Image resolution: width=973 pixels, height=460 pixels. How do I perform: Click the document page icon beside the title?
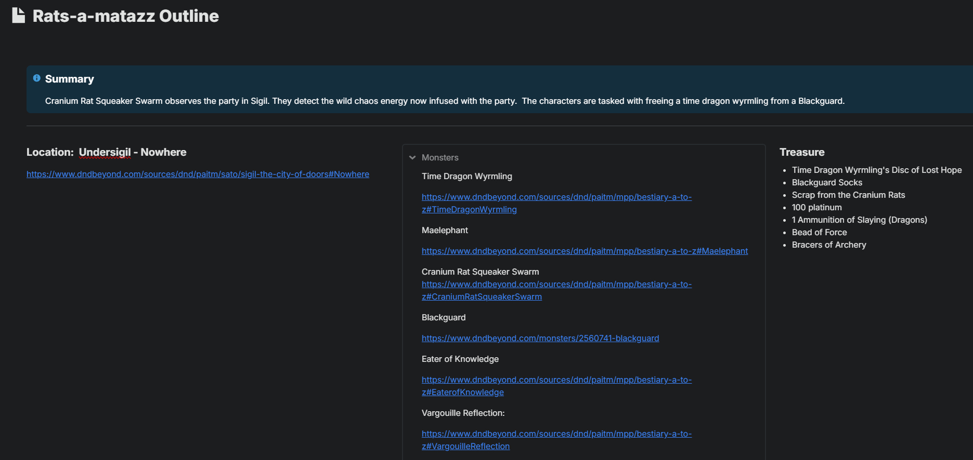(19, 16)
